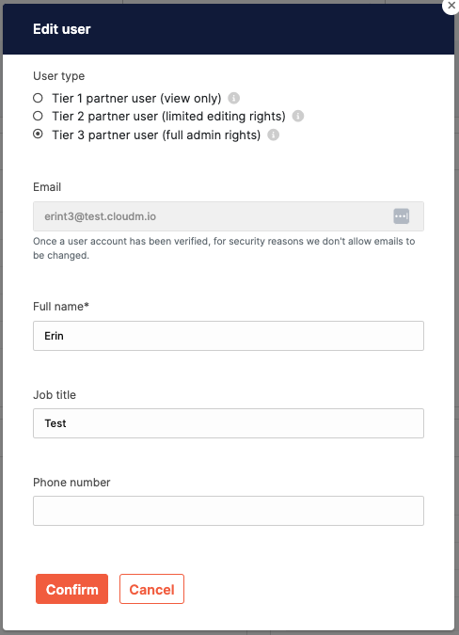Open info icon beside Tier 1 view only
459x635 pixels.
pos(233,98)
